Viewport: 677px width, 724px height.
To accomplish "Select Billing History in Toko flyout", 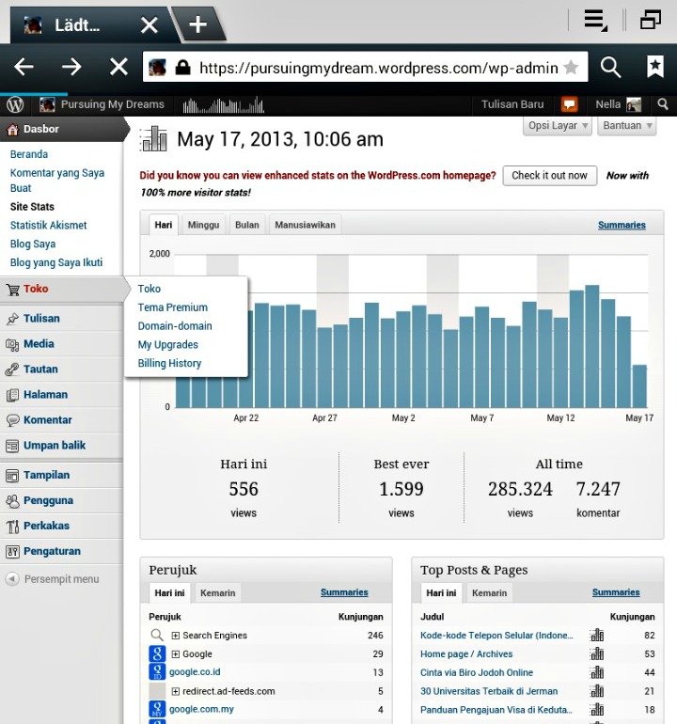I will click(x=169, y=363).
